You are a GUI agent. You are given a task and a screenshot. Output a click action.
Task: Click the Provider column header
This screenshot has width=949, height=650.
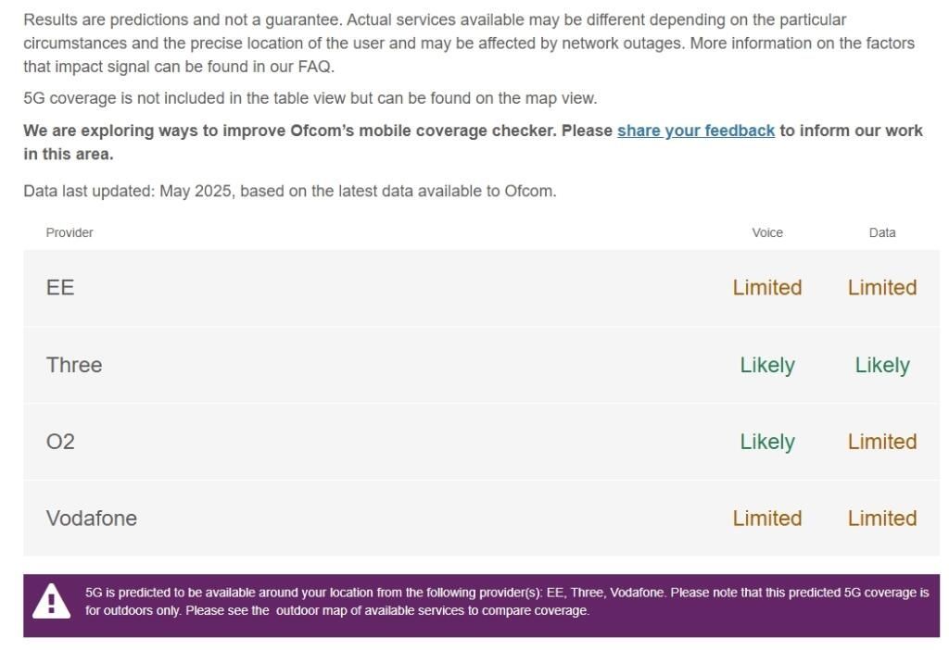tap(70, 232)
